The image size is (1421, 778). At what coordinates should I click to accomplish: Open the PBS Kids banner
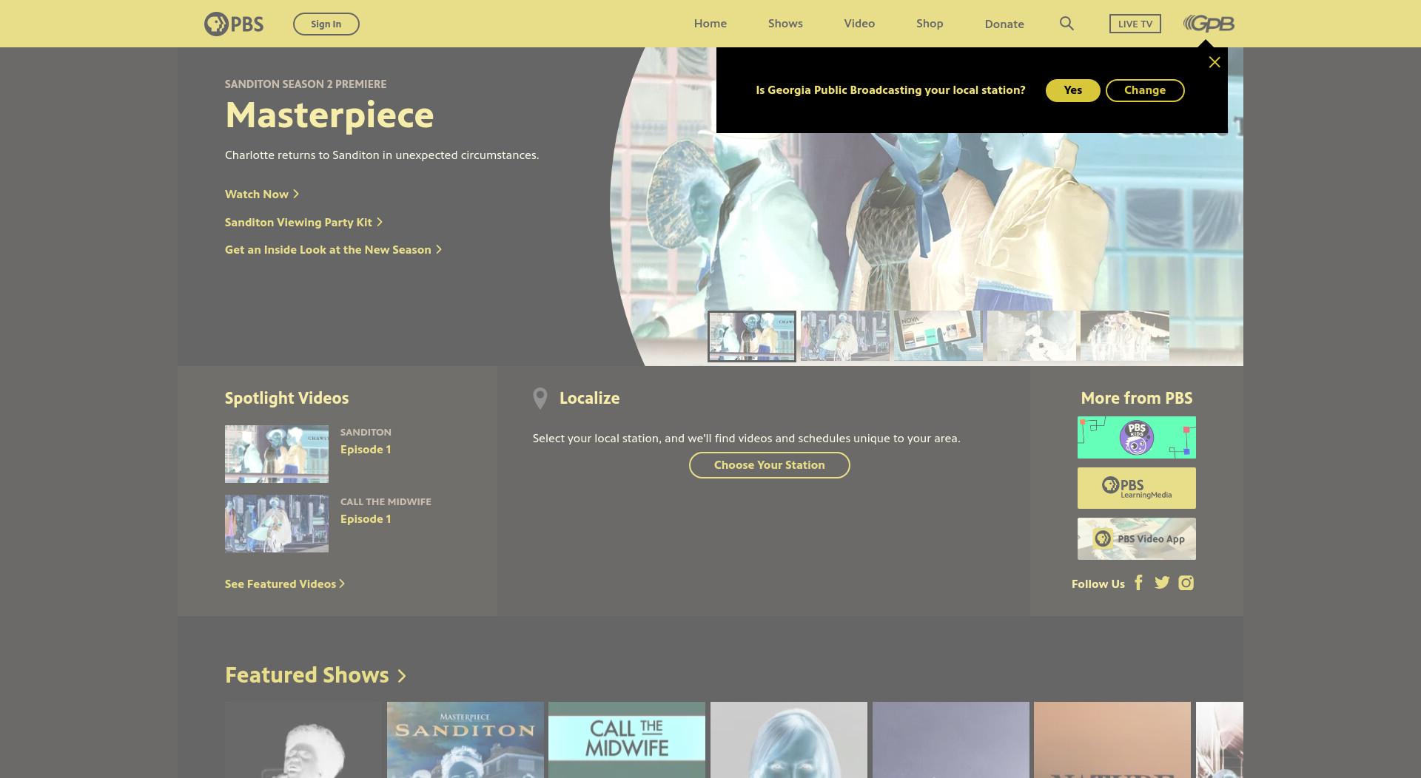[x=1137, y=437]
